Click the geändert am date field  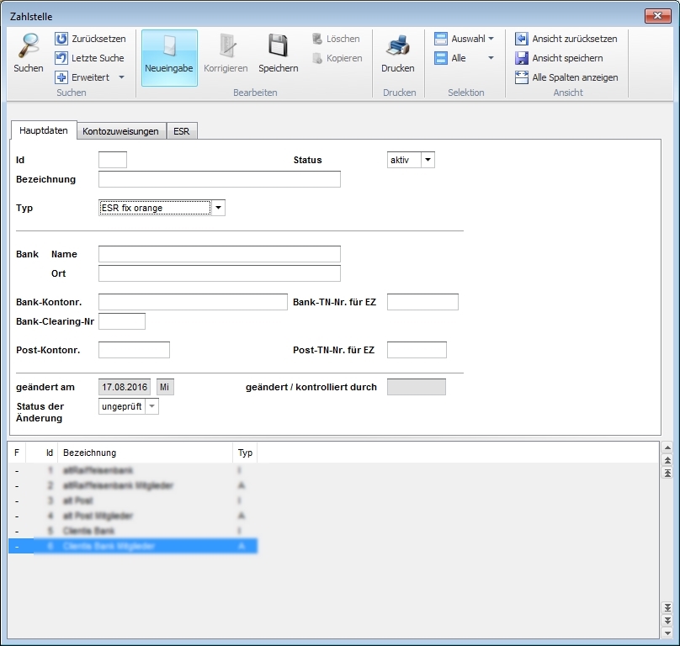click(125, 387)
